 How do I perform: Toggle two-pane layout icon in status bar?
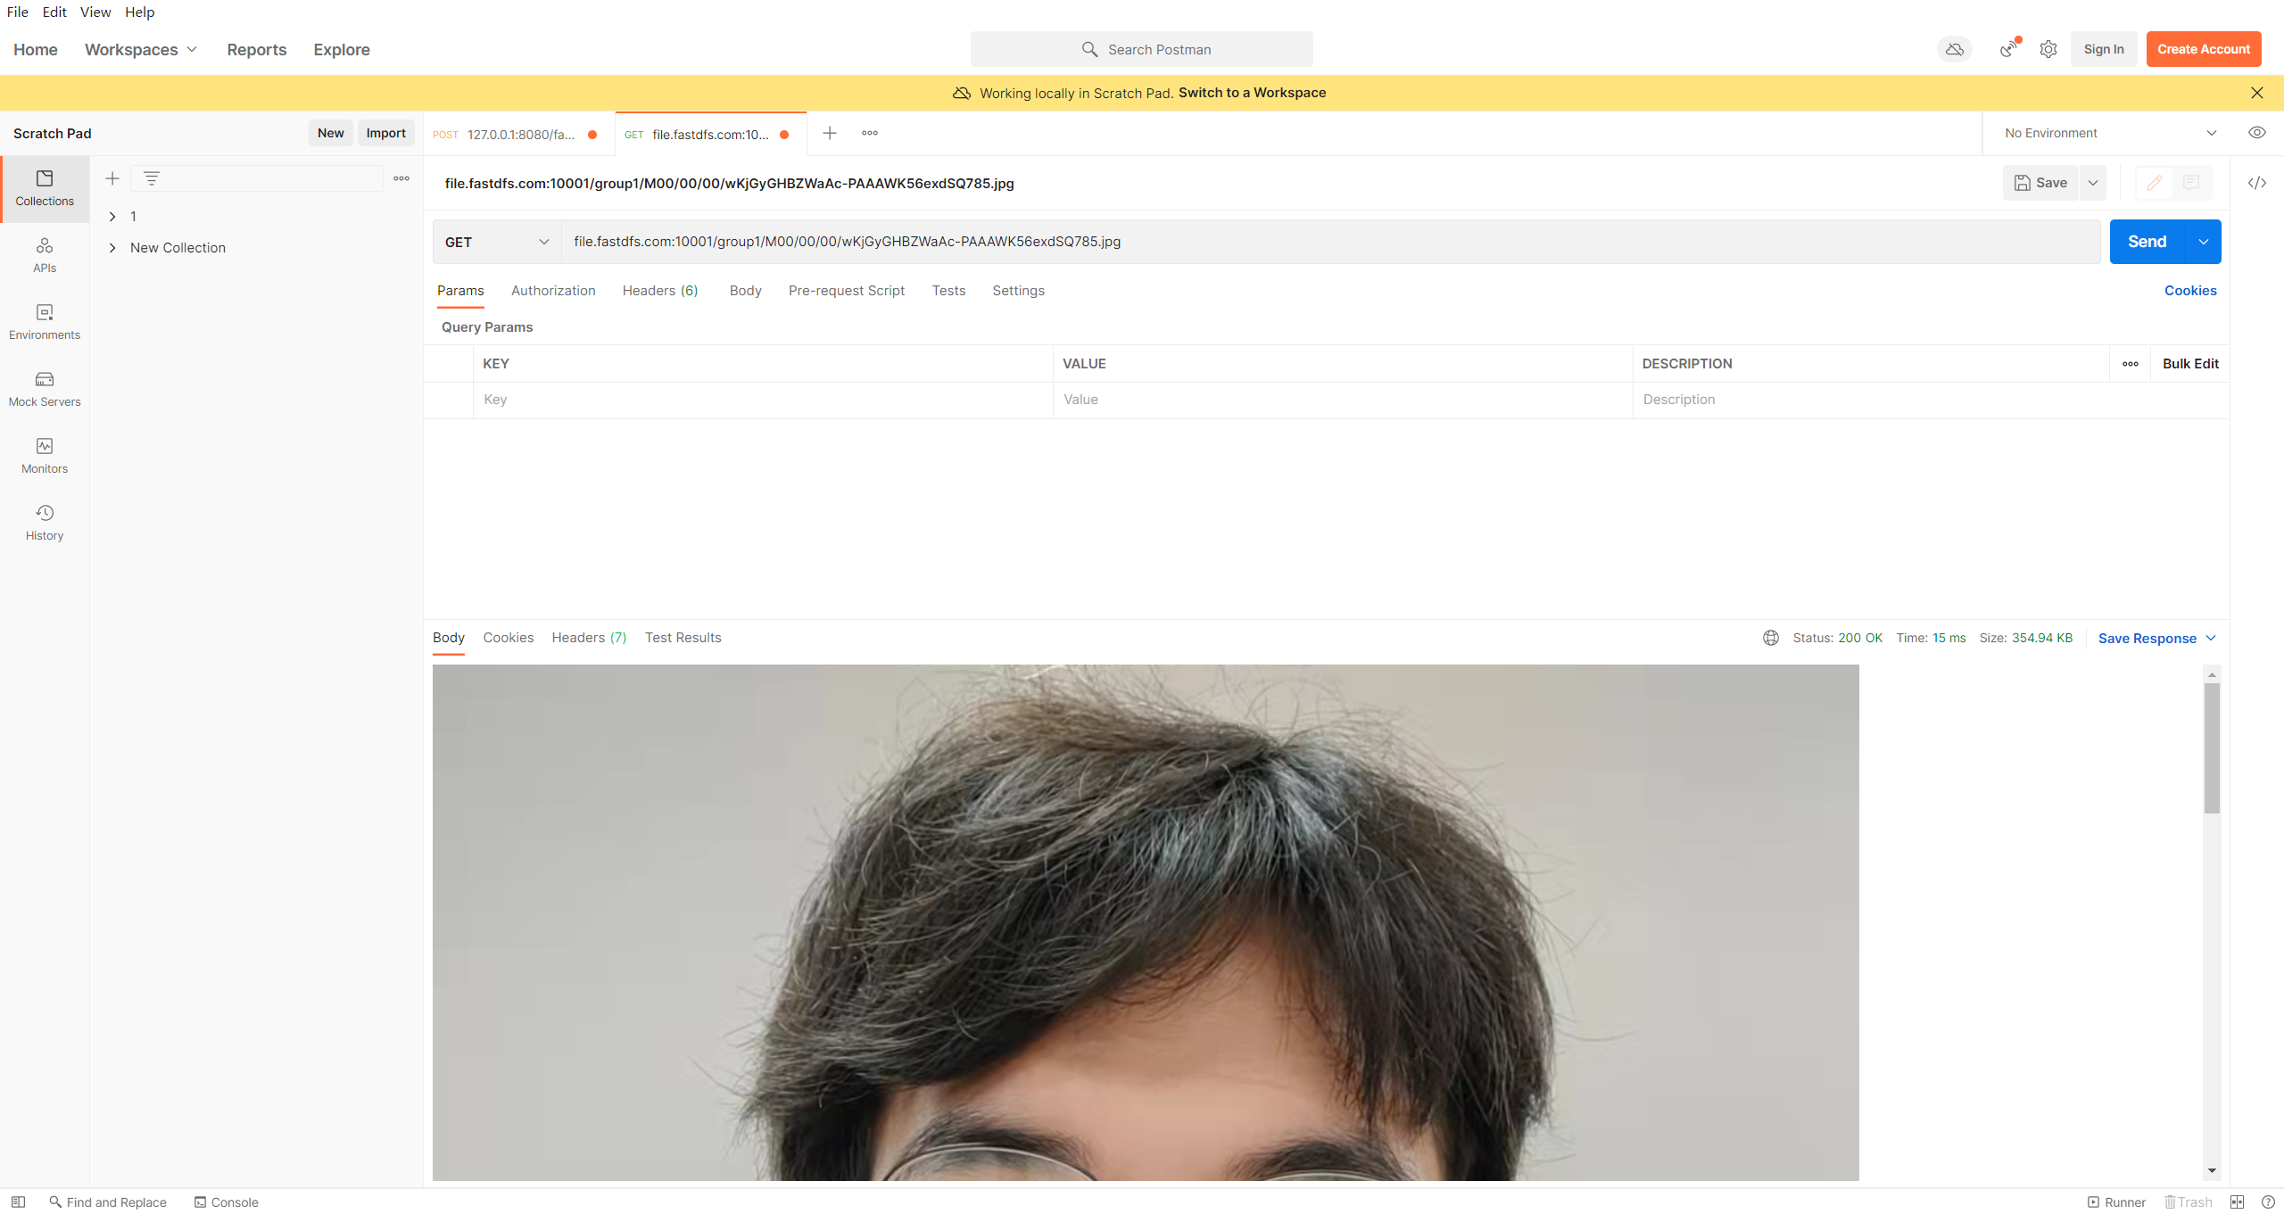point(2237,1202)
